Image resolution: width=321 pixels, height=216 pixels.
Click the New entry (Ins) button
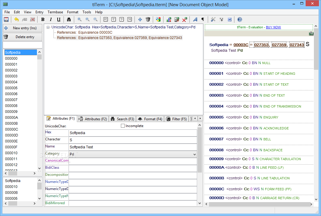coord(23,28)
